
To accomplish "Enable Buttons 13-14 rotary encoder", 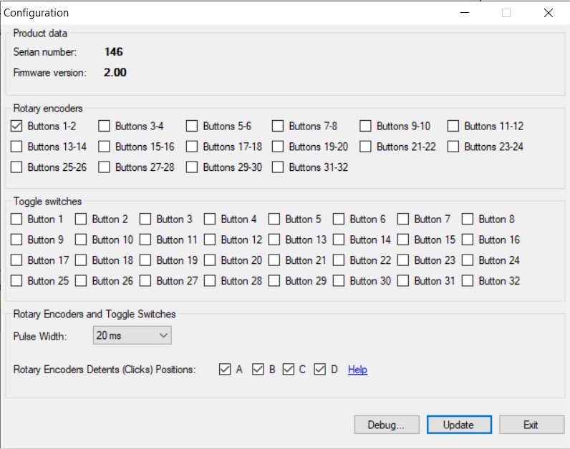I will (x=17, y=147).
